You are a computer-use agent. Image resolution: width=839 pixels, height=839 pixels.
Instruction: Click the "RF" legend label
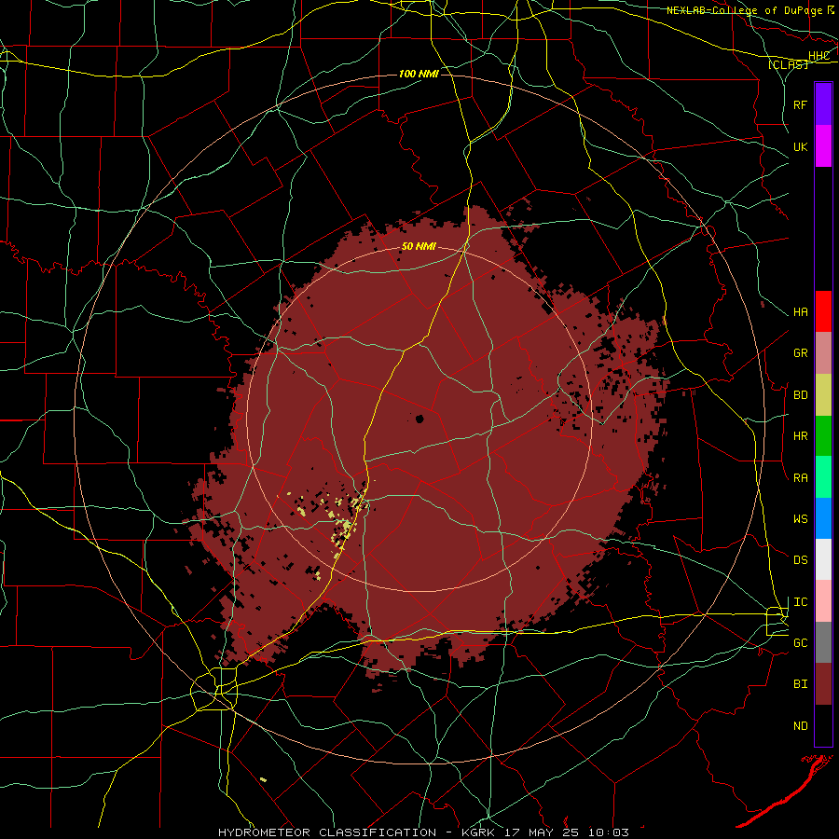[x=800, y=104]
